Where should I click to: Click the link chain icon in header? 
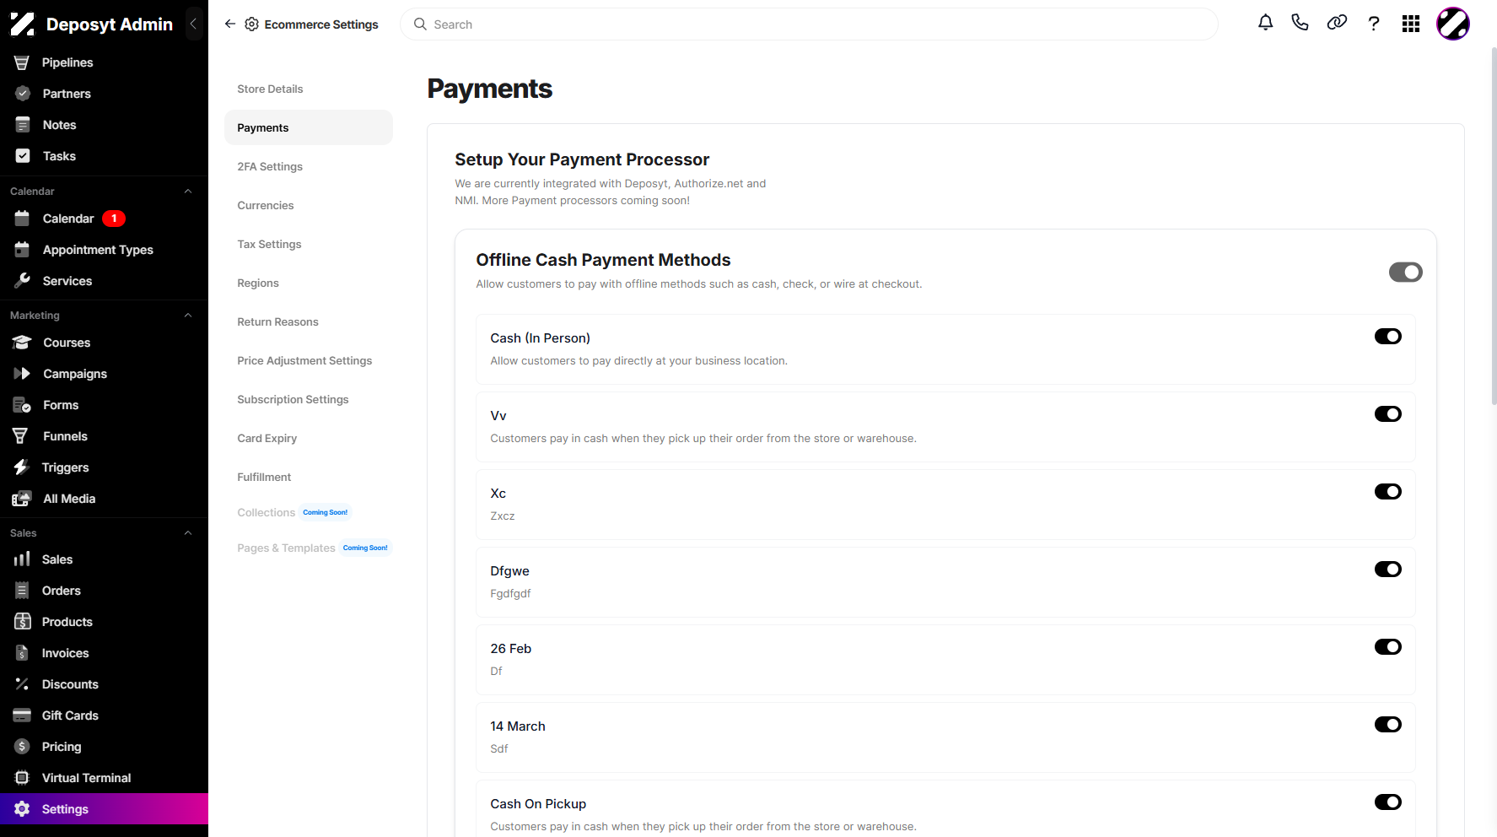1337,24
